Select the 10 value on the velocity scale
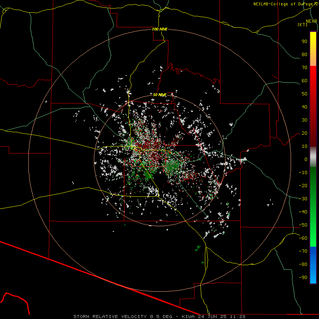The image size is (319, 319). coord(304,146)
